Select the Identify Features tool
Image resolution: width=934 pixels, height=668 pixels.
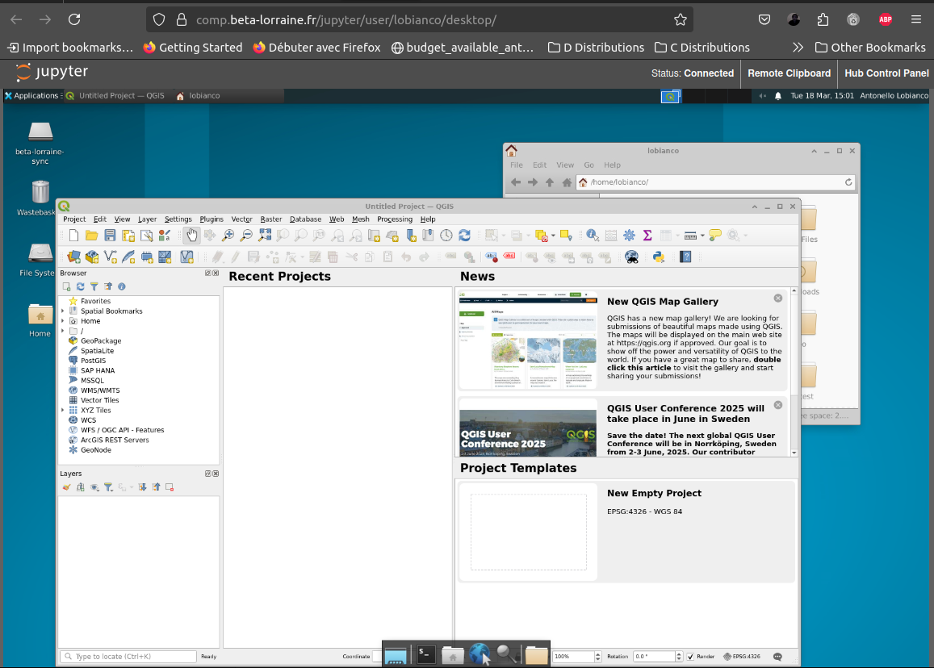[590, 236]
